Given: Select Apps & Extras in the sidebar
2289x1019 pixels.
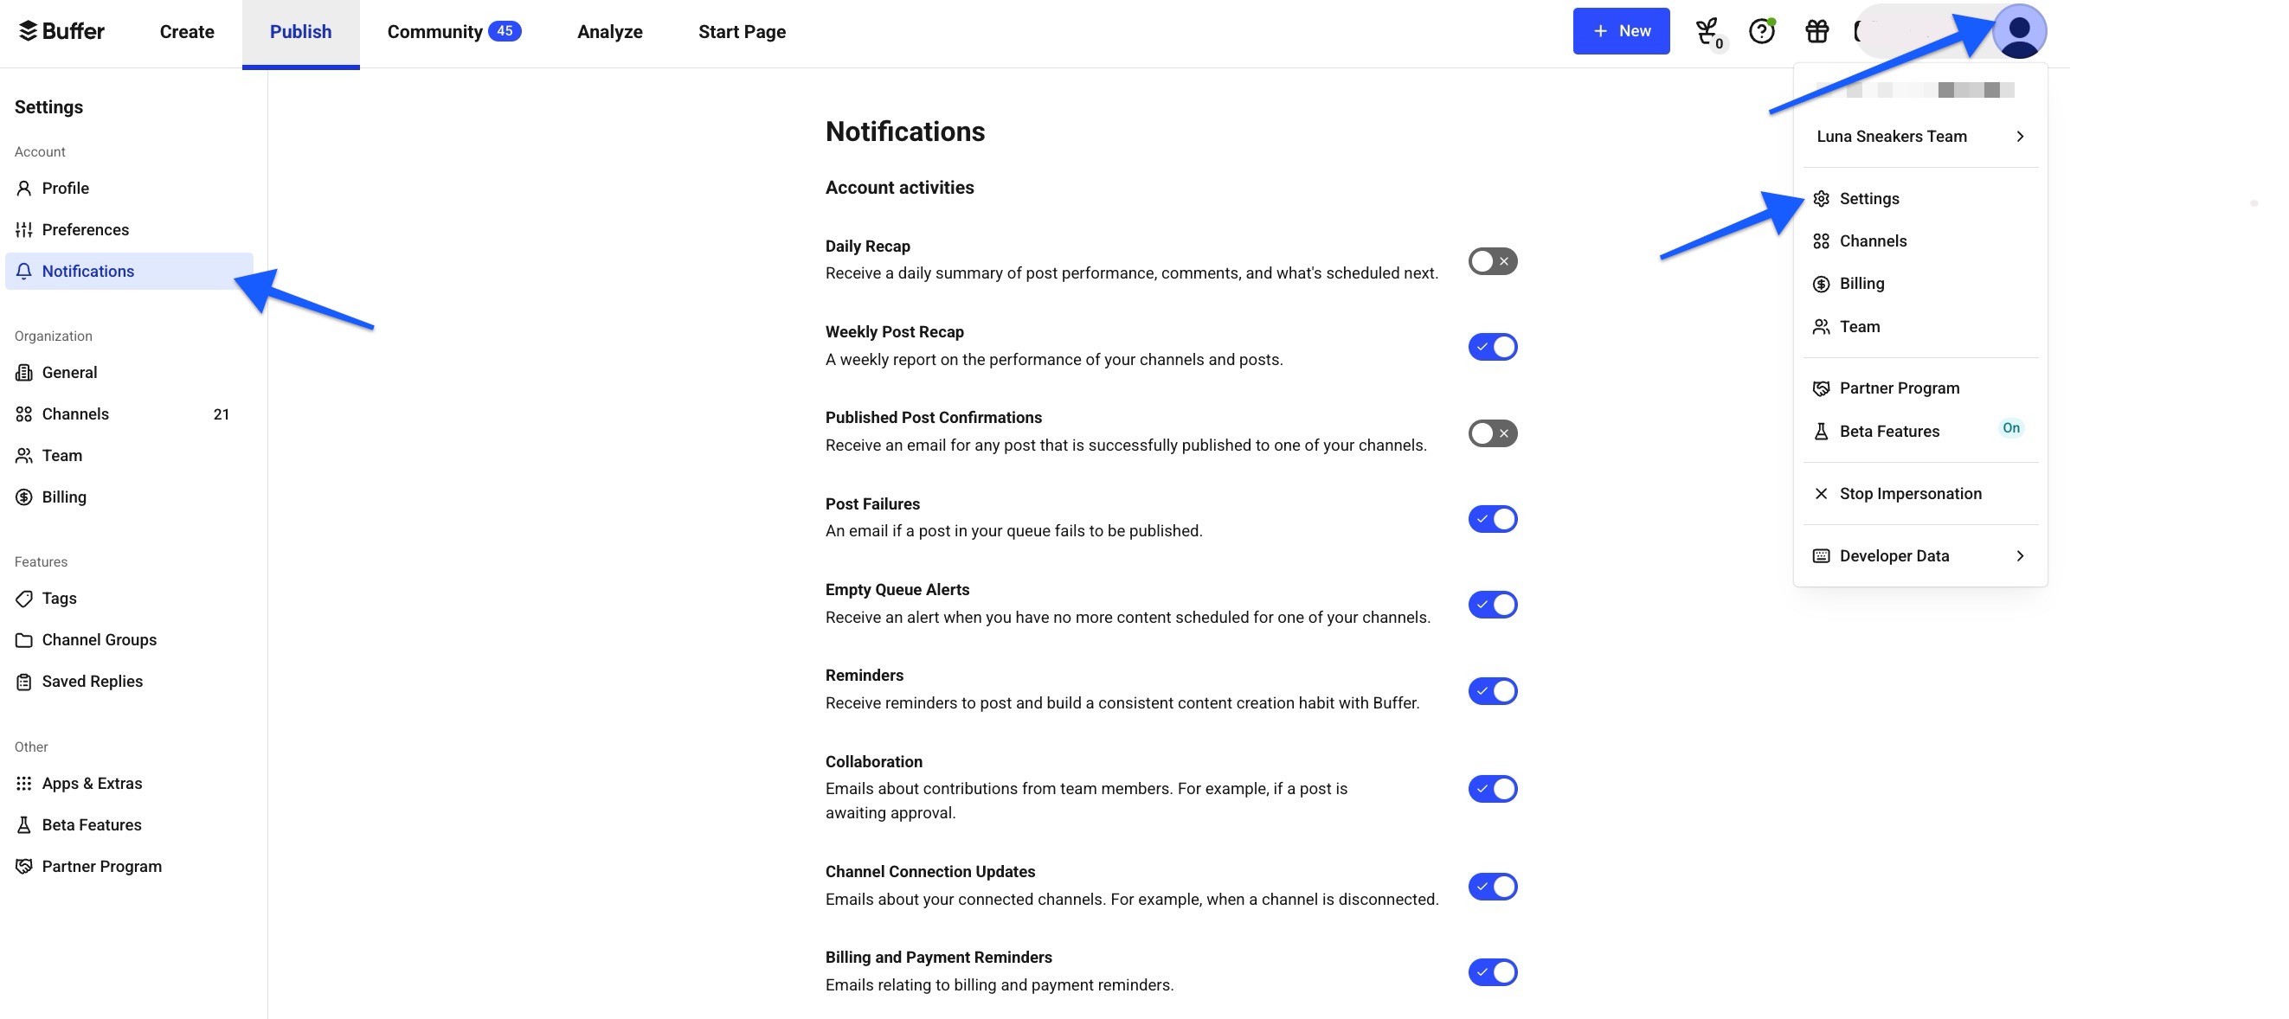Looking at the screenshot, I should (92, 783).
